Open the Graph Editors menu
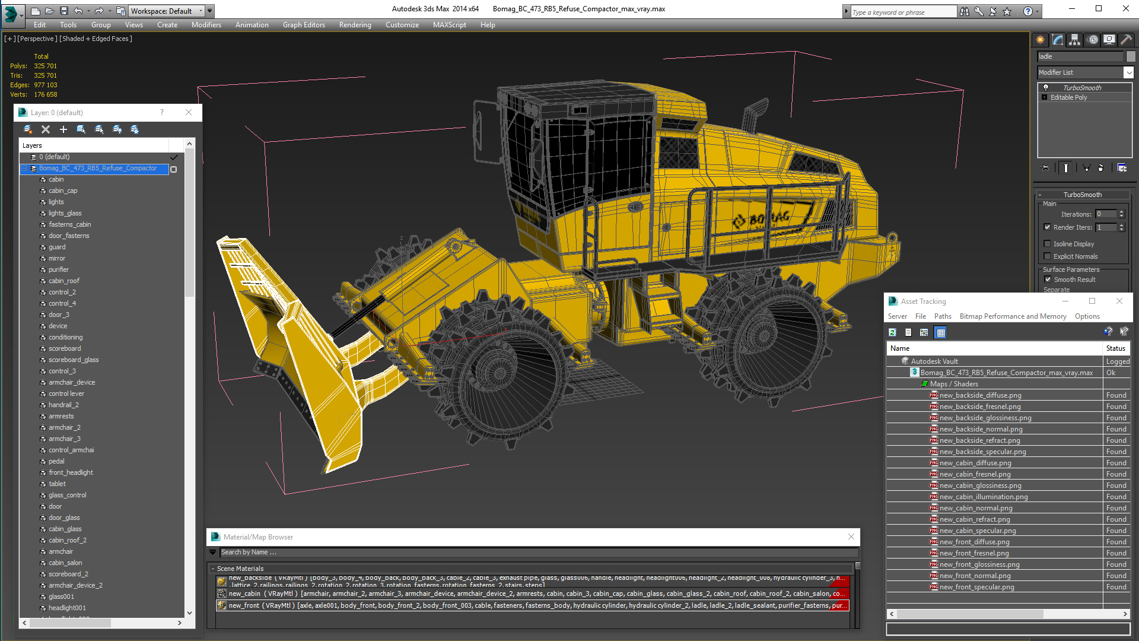 click(x=304, y=25)
